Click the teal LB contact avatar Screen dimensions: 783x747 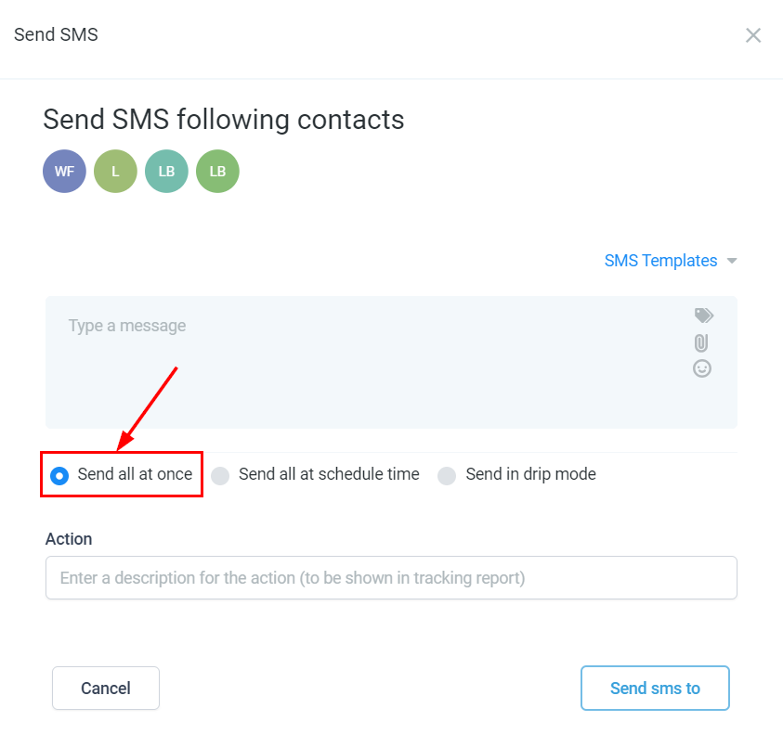[166, 172]
